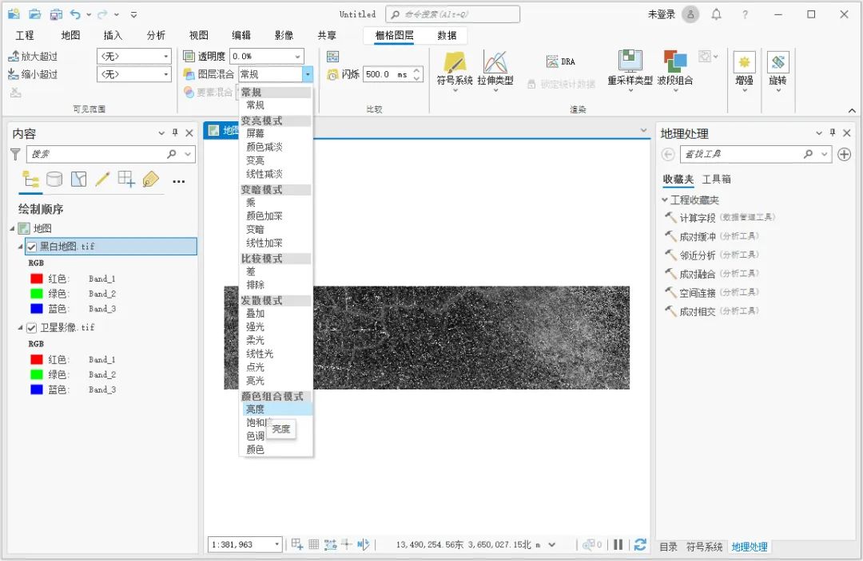Enable the DRA dynamic range adjustment icon
Screen dimensions: 863x561
pyautogui.click(x=554, y=60)
